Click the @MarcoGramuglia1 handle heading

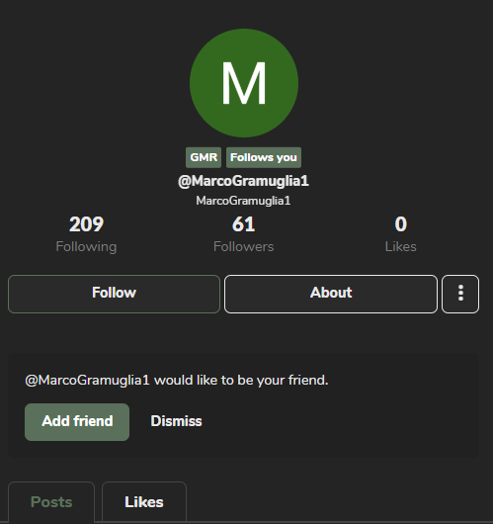coord(243,181)
